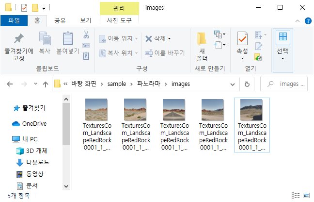
Task: Switch to the 보기 ribbon tab
Action: point(86,21)
